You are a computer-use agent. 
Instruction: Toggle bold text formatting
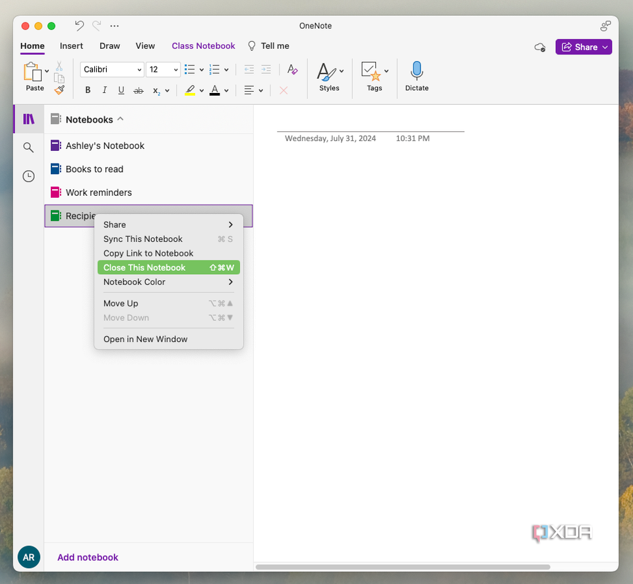88,90
